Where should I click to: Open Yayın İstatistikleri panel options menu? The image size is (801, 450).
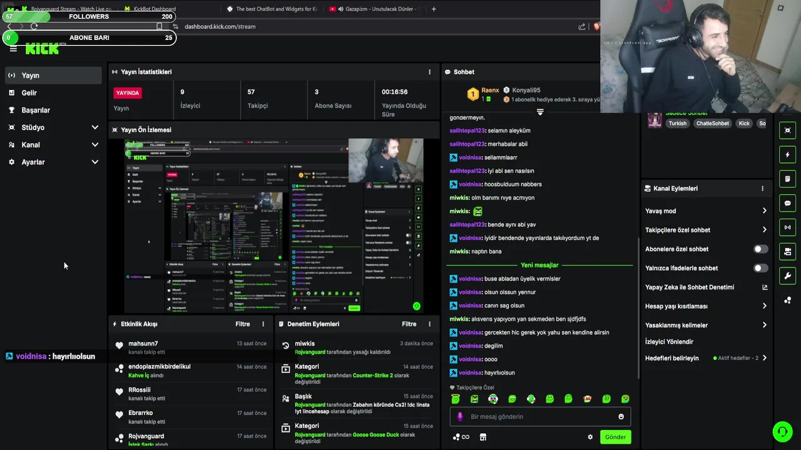click(x=429, y=72)
